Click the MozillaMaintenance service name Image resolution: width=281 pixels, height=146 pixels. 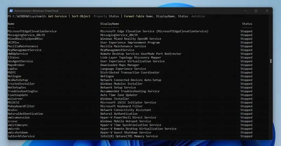(23, 46)
